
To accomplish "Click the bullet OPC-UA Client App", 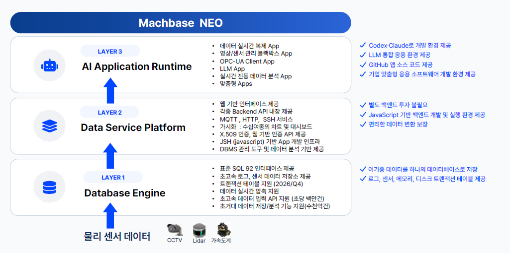I will [247, 62].
